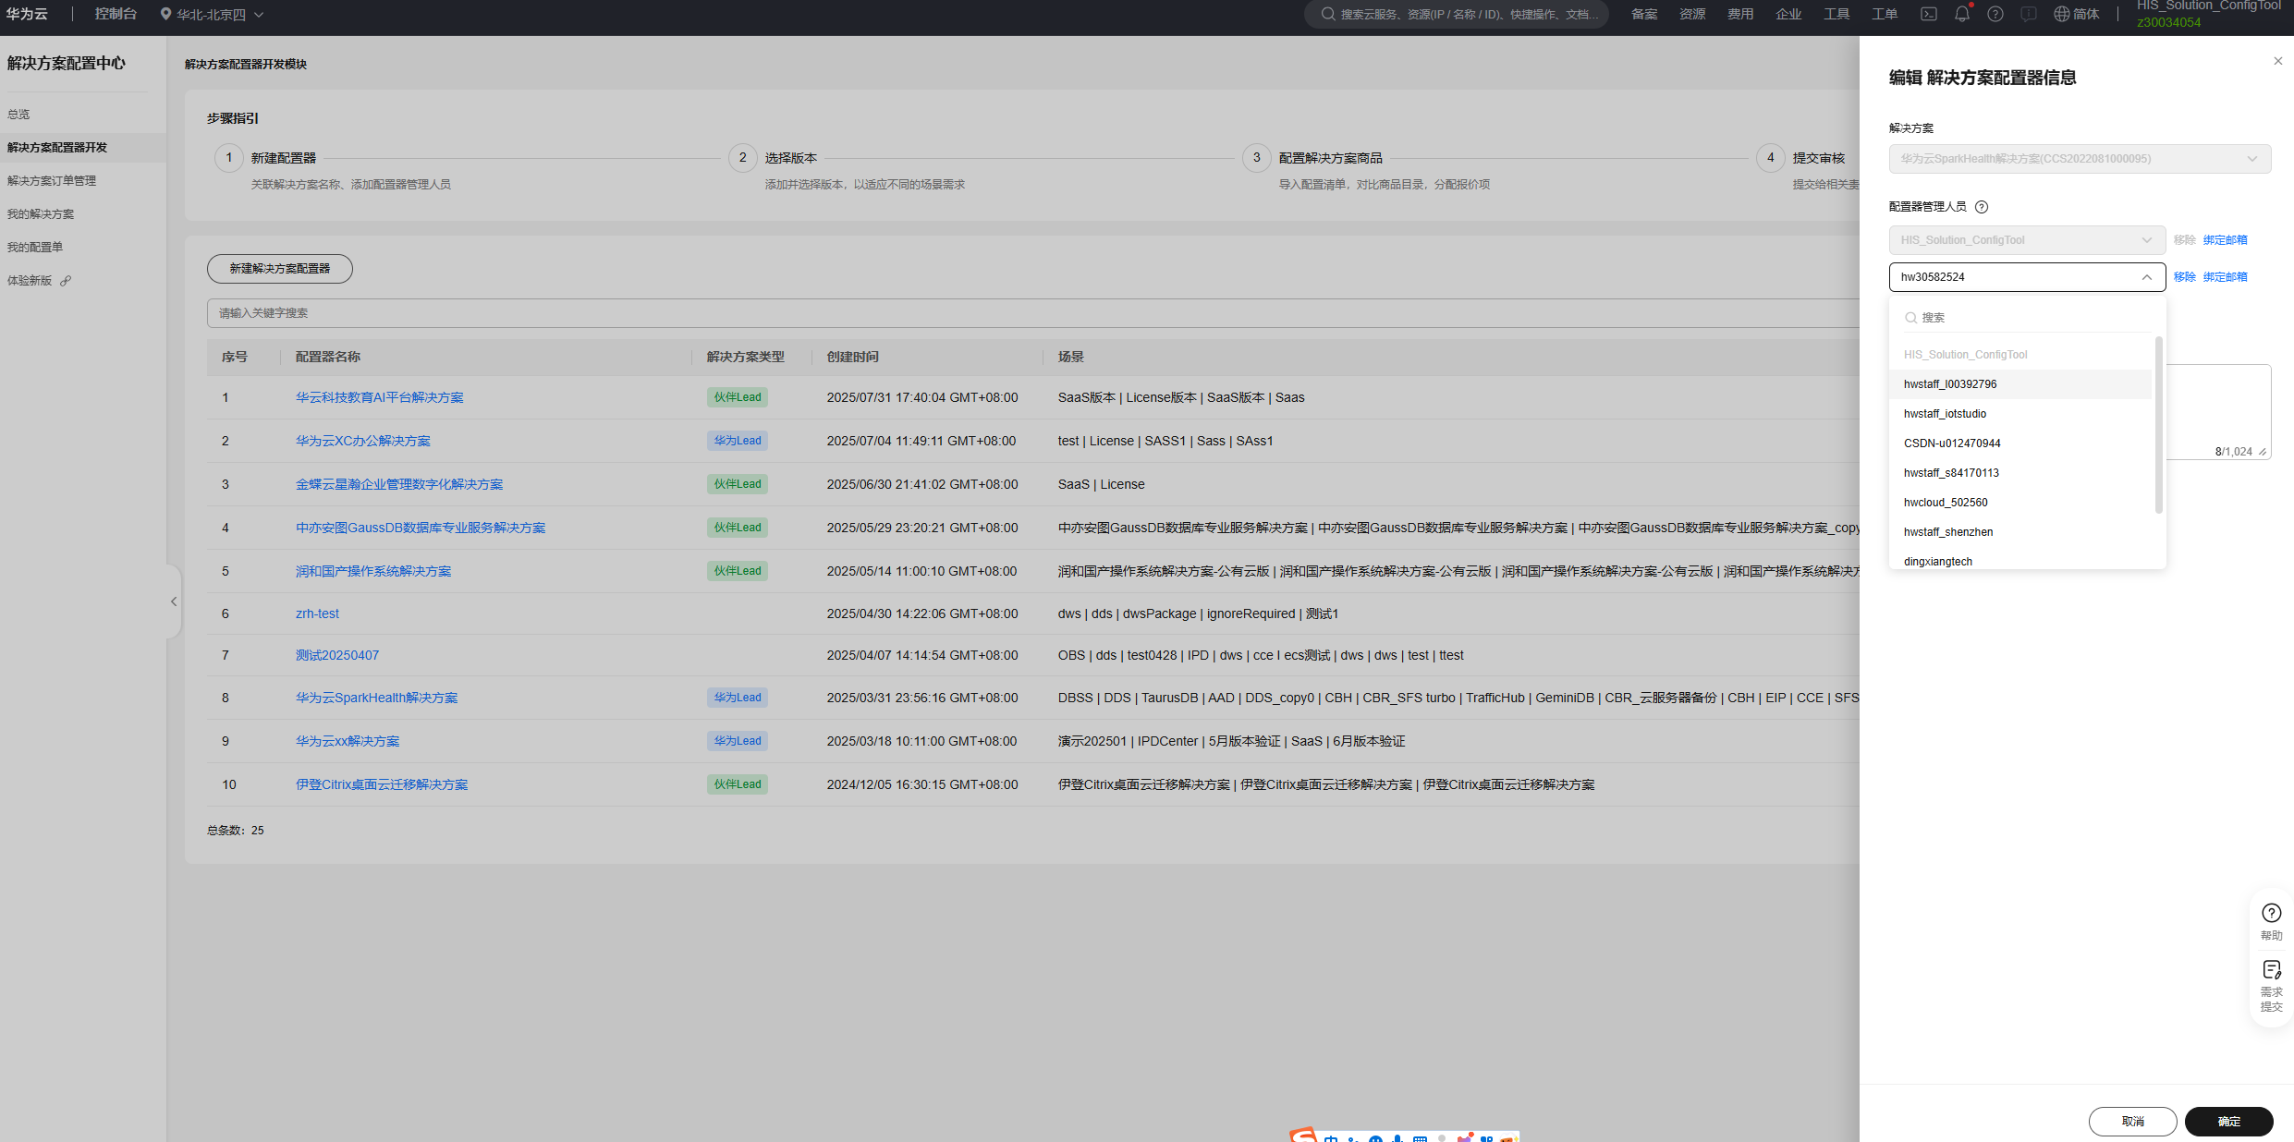Click the 取消 button
The width and height of the screenshot is (2294, 1142).
[x=2132, y=1122]
